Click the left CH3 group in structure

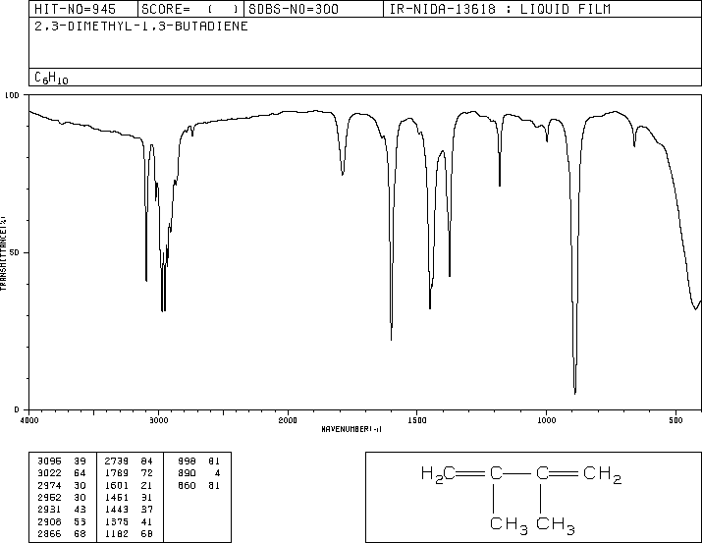[509, 525]
